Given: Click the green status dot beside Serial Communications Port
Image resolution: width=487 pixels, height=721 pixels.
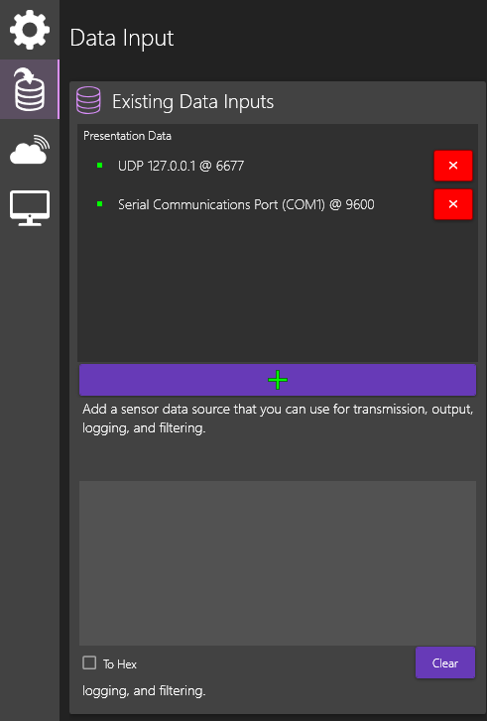Looking at the screenshot, I should point(100,203).
